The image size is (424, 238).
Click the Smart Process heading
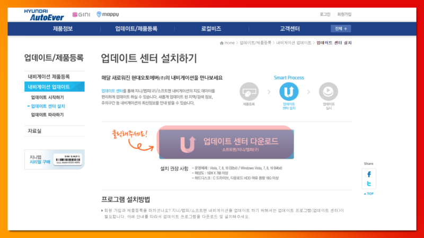coord(289,78)
